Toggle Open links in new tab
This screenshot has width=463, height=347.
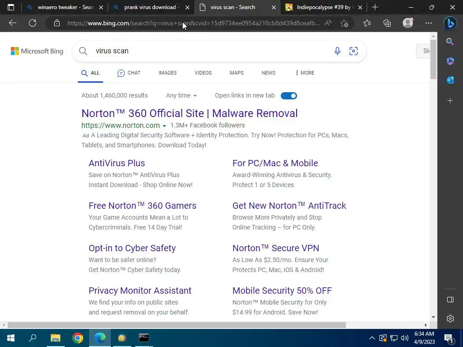[288, 96]
